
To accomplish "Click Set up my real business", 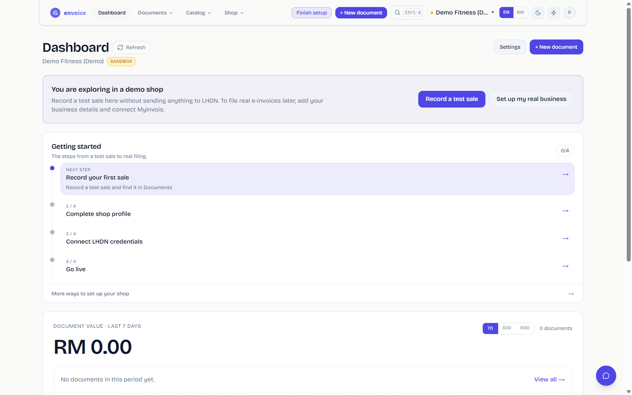I will [x=531, y=99].
